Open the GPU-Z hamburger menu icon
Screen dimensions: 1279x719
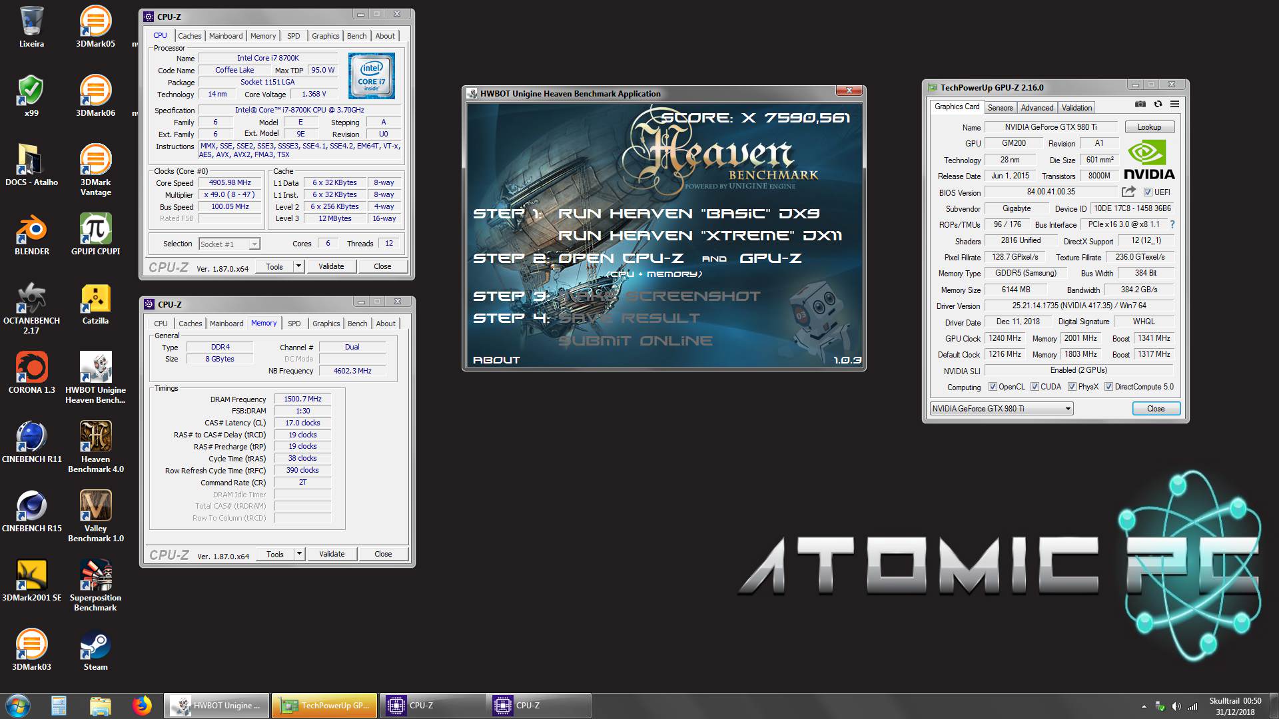coord(1174,105)
